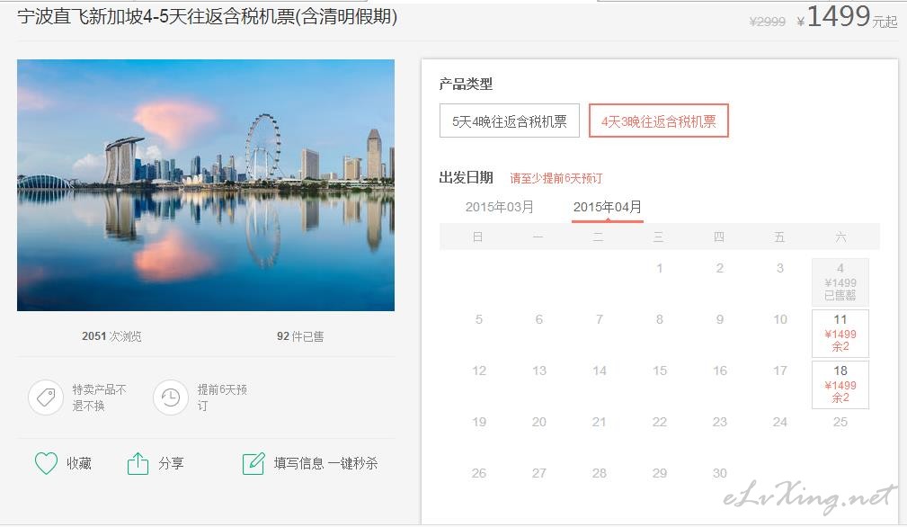Screen dimensions: 907x527
Task: Select the 4天3晚往返含税机票 product type
Action: (x=658, y=121)
